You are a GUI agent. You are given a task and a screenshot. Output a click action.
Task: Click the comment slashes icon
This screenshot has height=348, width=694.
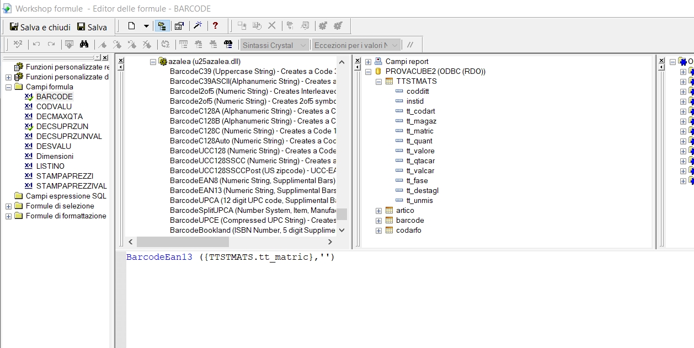[410, 45]
